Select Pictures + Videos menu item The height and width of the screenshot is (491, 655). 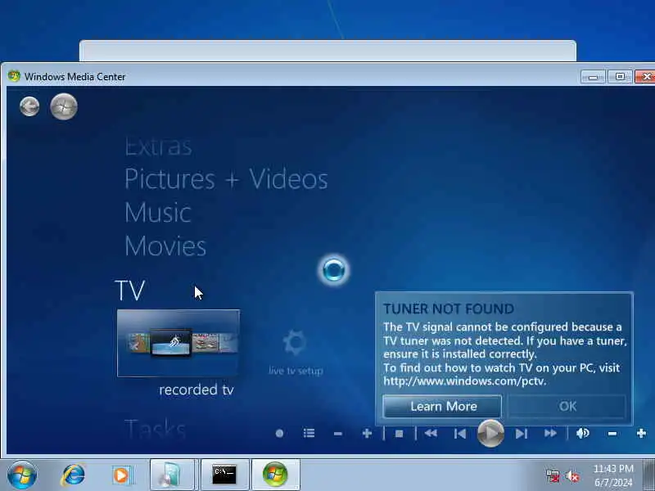(x=226, y=179)
